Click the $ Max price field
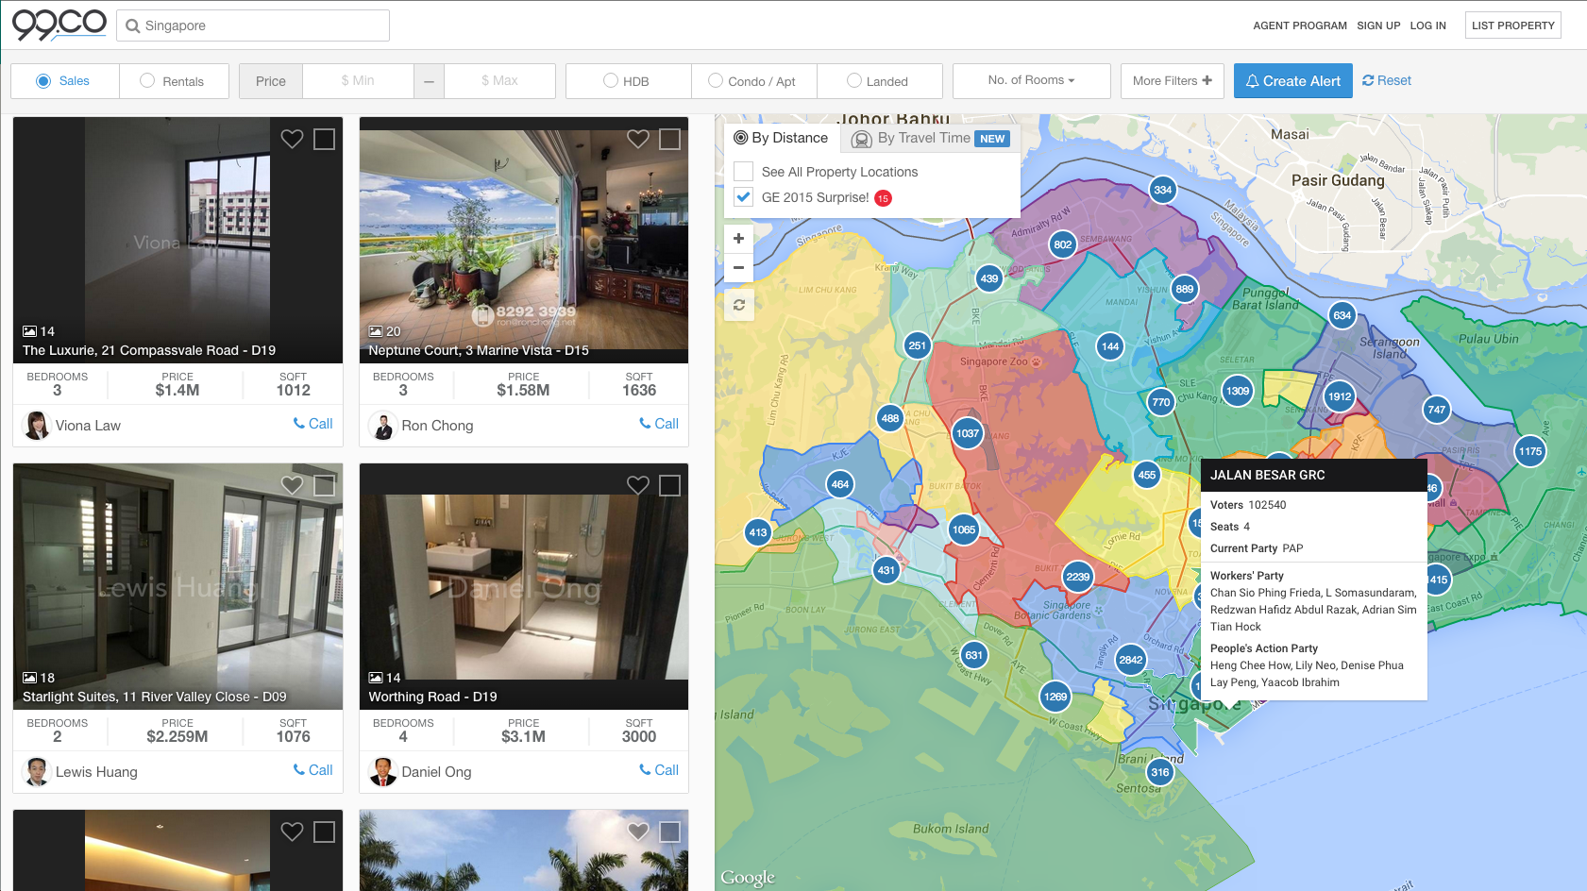 click(499, 81)
